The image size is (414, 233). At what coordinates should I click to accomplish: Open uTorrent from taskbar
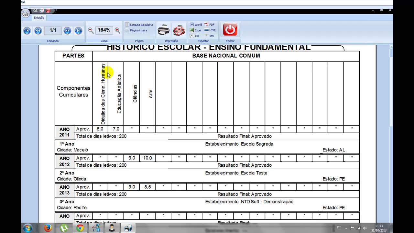click(x=64, y=228)
